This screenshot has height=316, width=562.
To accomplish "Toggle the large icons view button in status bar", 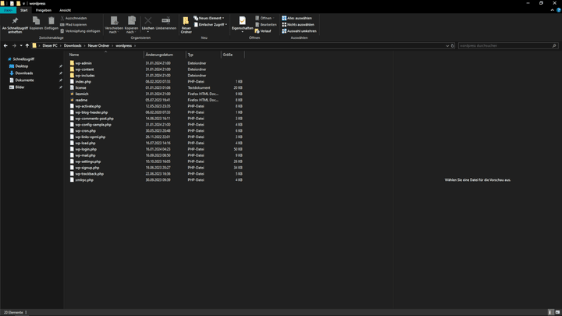I will pos(557,312).
